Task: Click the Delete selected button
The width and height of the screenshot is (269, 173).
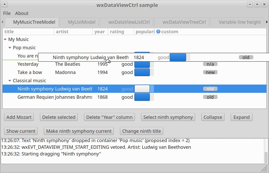Action: [59, 117]
